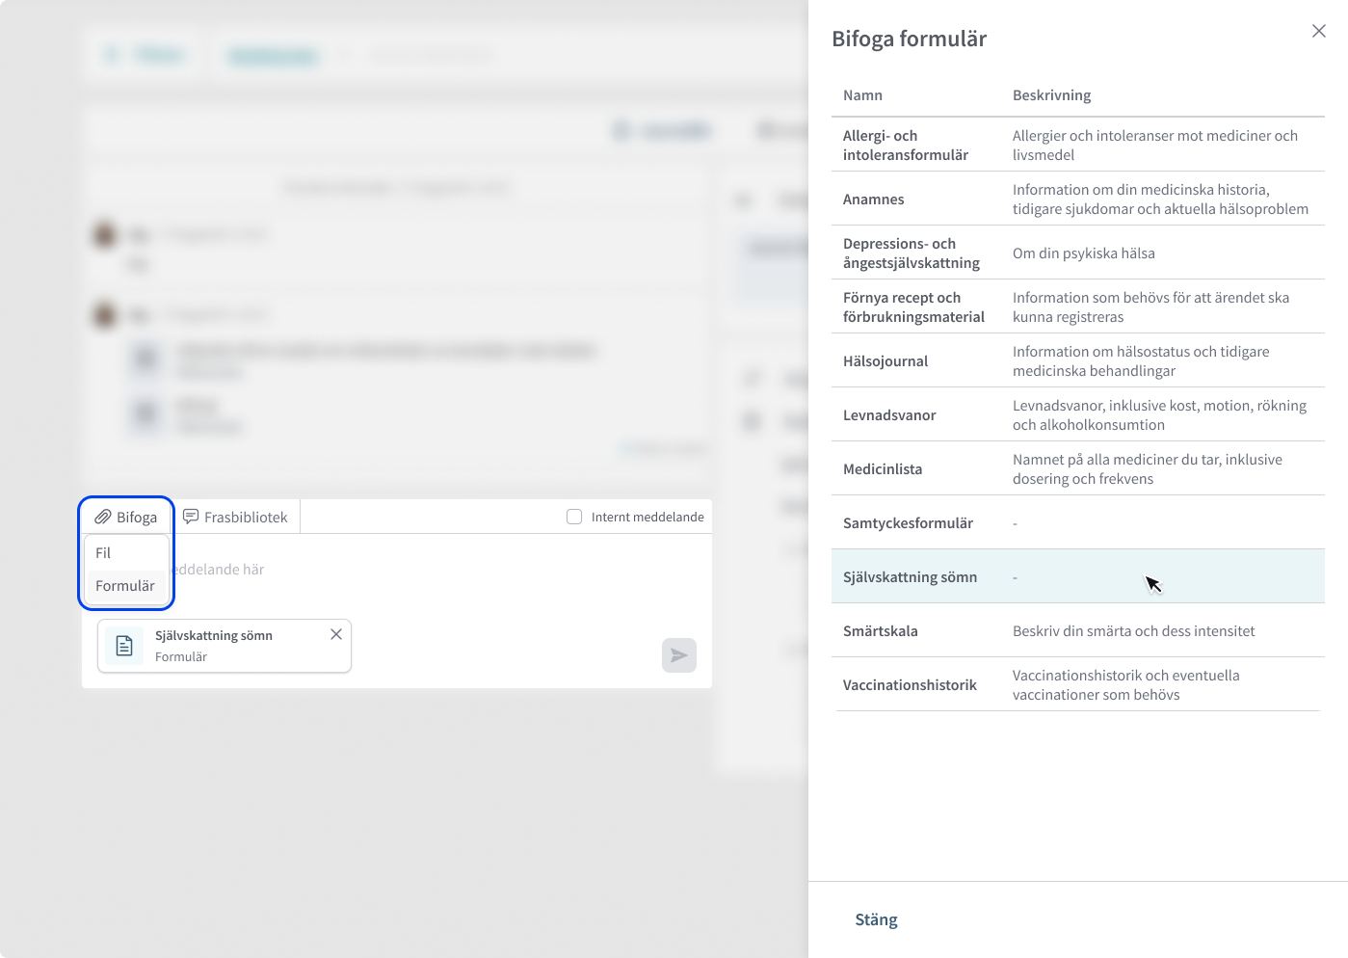1348x958 pixels.
Task: Click the Stäng button
Action: (876, 919)
